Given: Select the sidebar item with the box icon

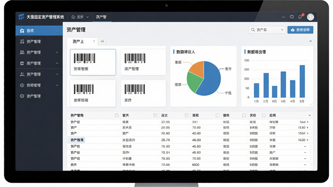Looking at the screenshot, I should (x=39, y=63).
